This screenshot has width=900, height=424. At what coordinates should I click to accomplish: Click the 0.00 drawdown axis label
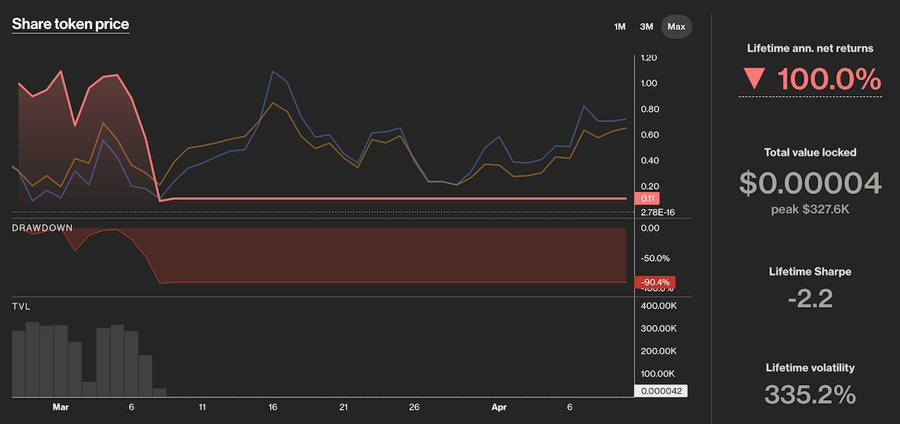click(649, 228)
